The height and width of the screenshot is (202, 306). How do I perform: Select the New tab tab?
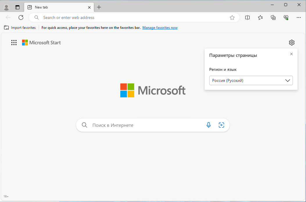click(59, 8)
